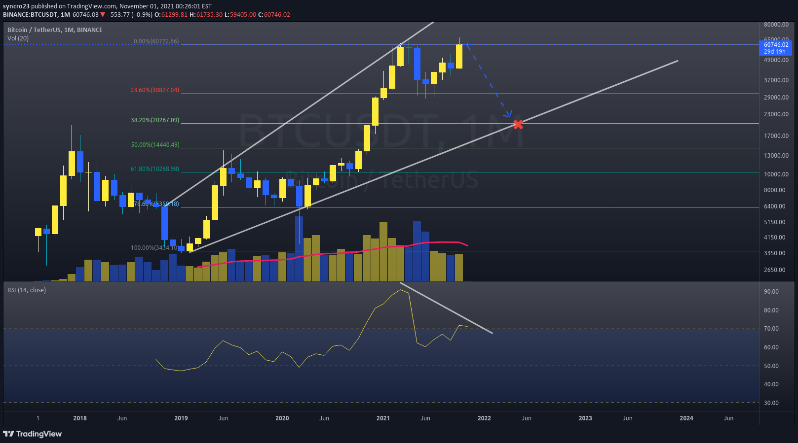The height and width of the screenshot is (443, 798).
Task: Click the 2021 label on time axis
Action: point(383,418)
